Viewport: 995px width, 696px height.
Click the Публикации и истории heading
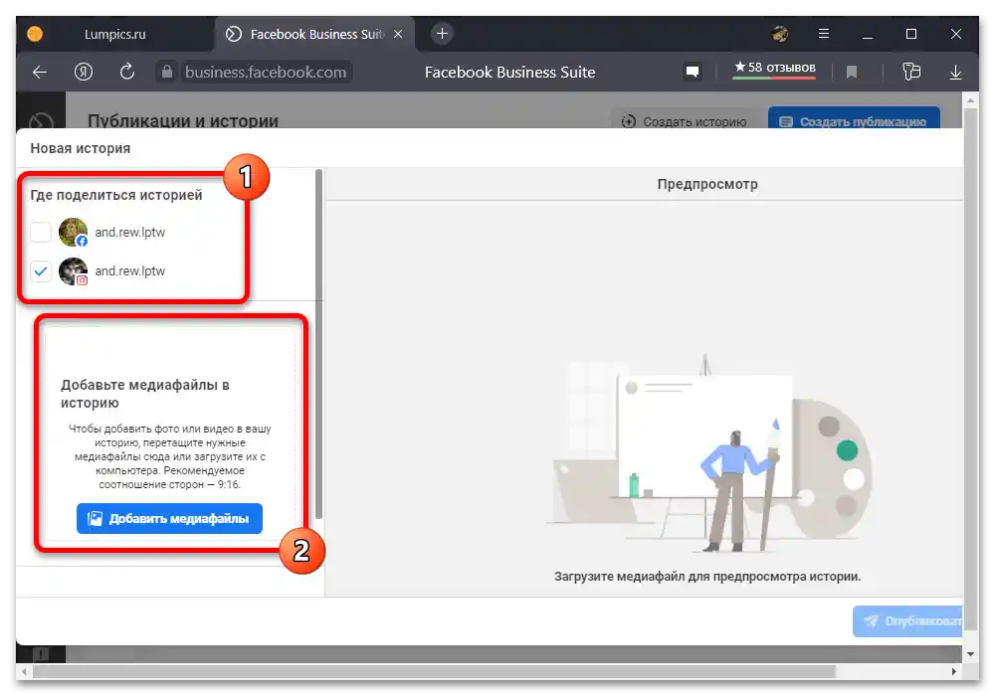[x=183, y=121]
